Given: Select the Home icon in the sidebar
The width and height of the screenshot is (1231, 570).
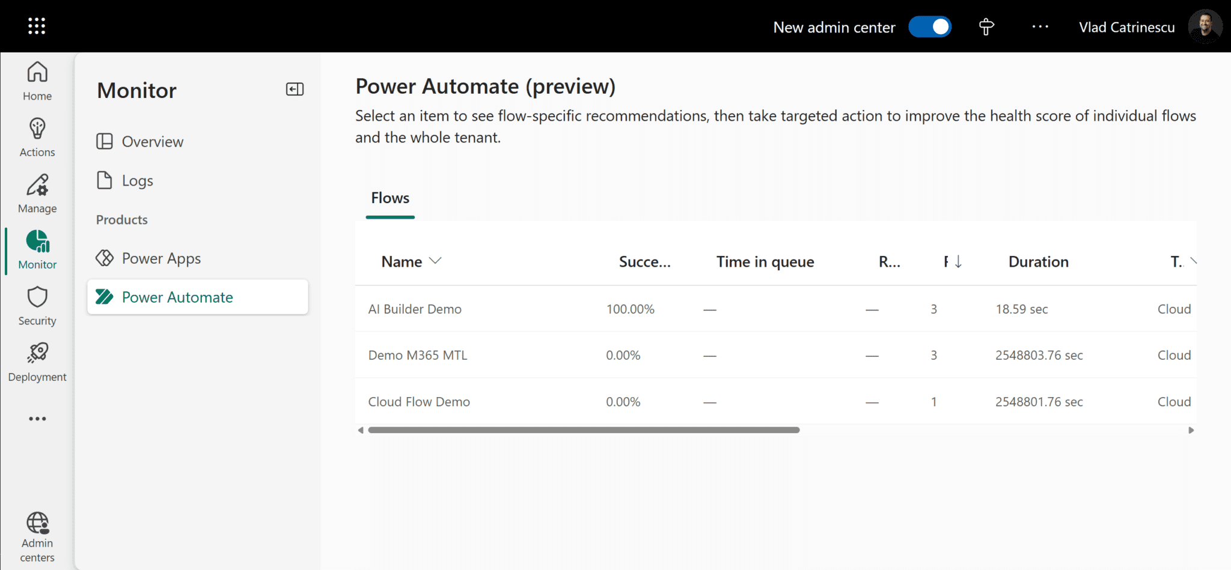Looking at the screenshot, I should click(x=37, y=80).
